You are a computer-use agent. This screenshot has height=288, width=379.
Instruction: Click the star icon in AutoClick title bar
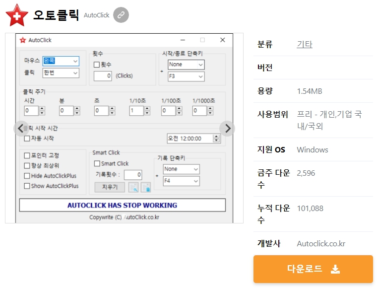[23, 40]
